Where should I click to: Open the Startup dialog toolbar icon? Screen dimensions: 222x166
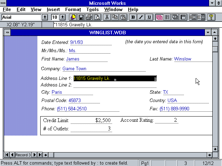point(73,17)
